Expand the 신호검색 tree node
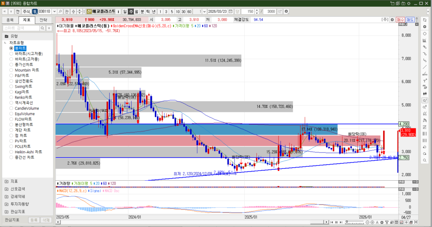432x227 pixels. (6, 189)
